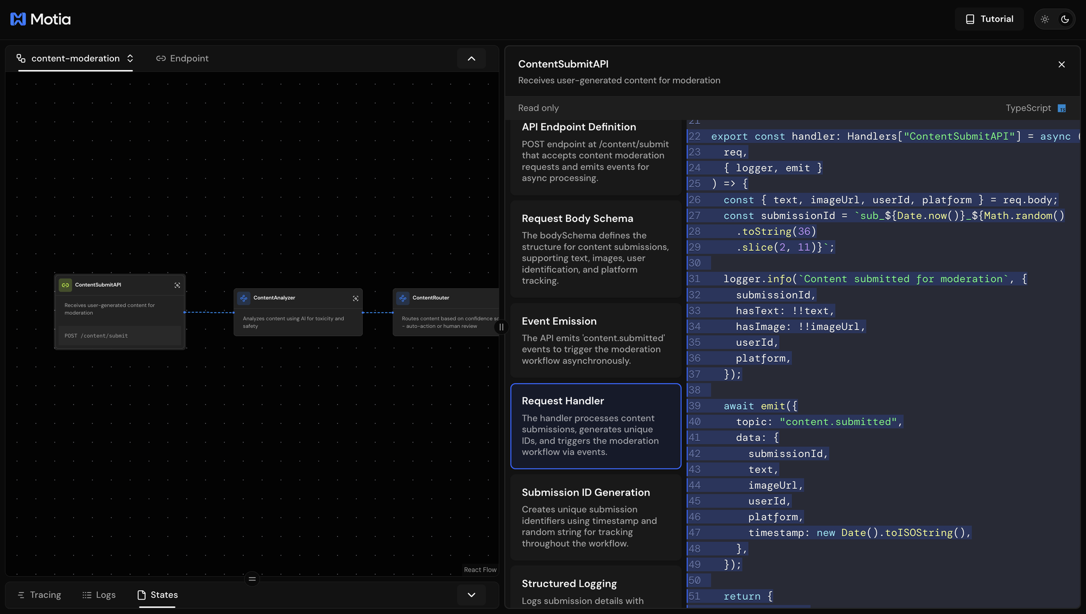Grab the vertical panel resize handle

pos(501,327)
